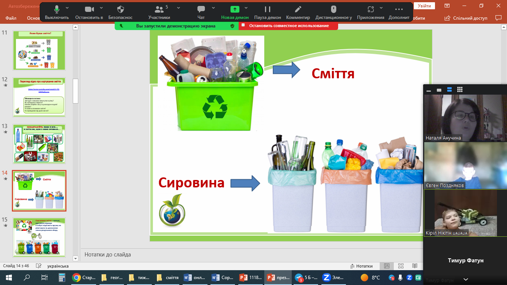Stop sharing (Остановить совместное использование)

288,26
